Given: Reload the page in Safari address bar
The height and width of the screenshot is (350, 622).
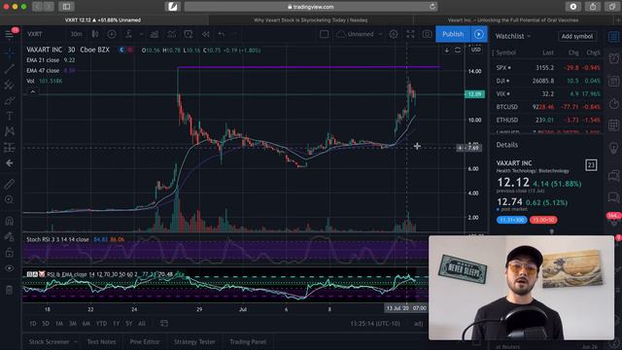Looking at the screenshot, I should pos(432,7).
